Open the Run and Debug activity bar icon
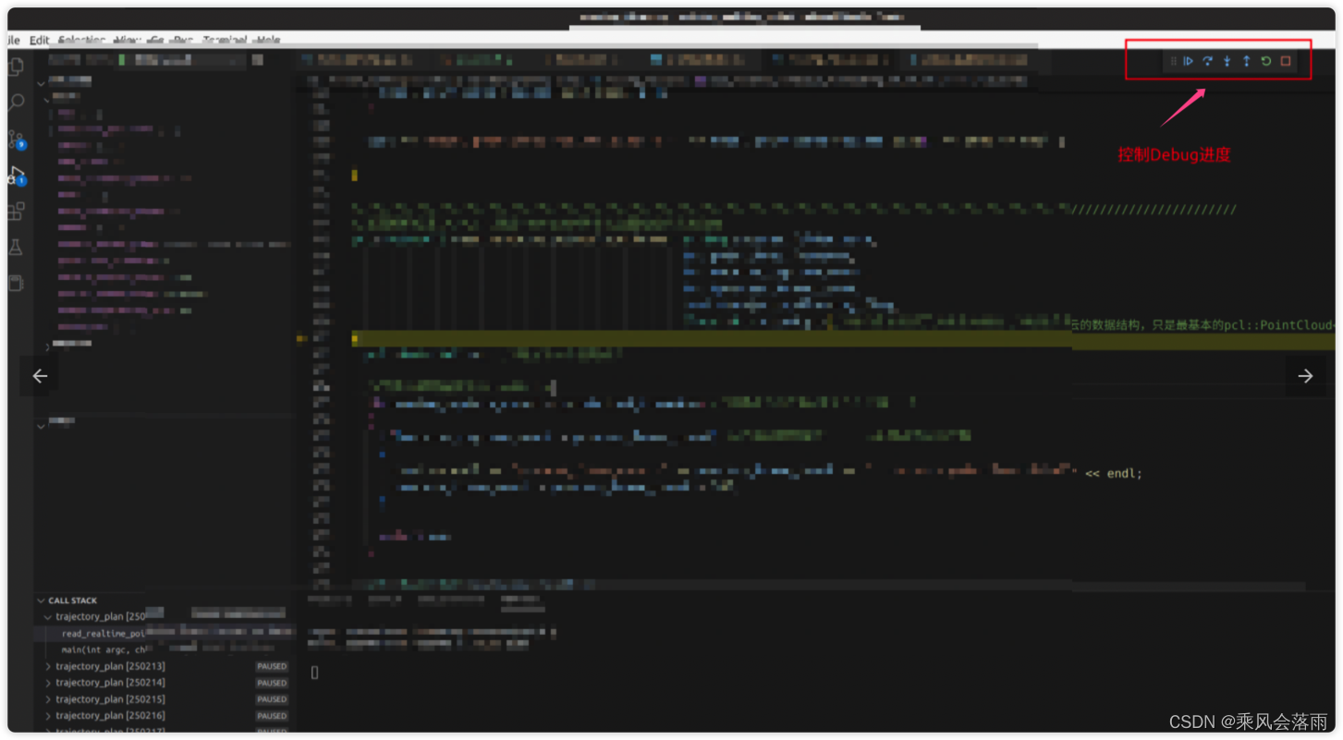The image size is (1343, 740). tap(15, 175)
